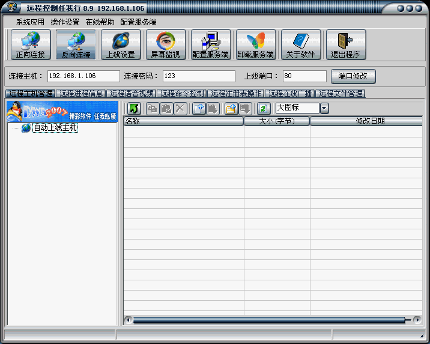The height and width of the screenshot is (344, 430).
Task: Open the 系统应用 menu
Action: point(30,22)
